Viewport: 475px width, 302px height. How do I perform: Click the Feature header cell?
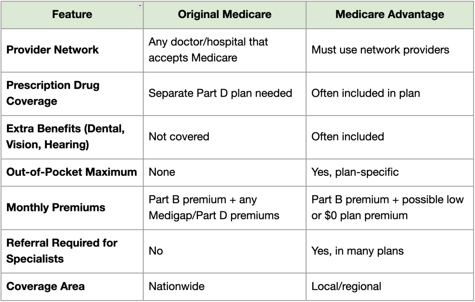72,15
